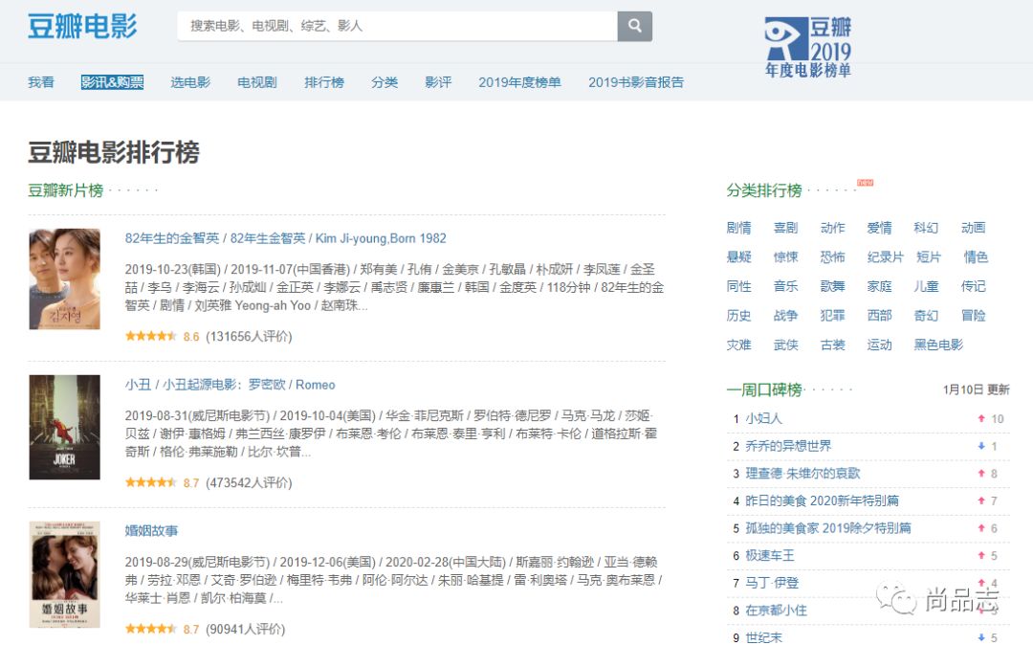
Task: Select the 运动 genre category
Action: pos(880,345)
